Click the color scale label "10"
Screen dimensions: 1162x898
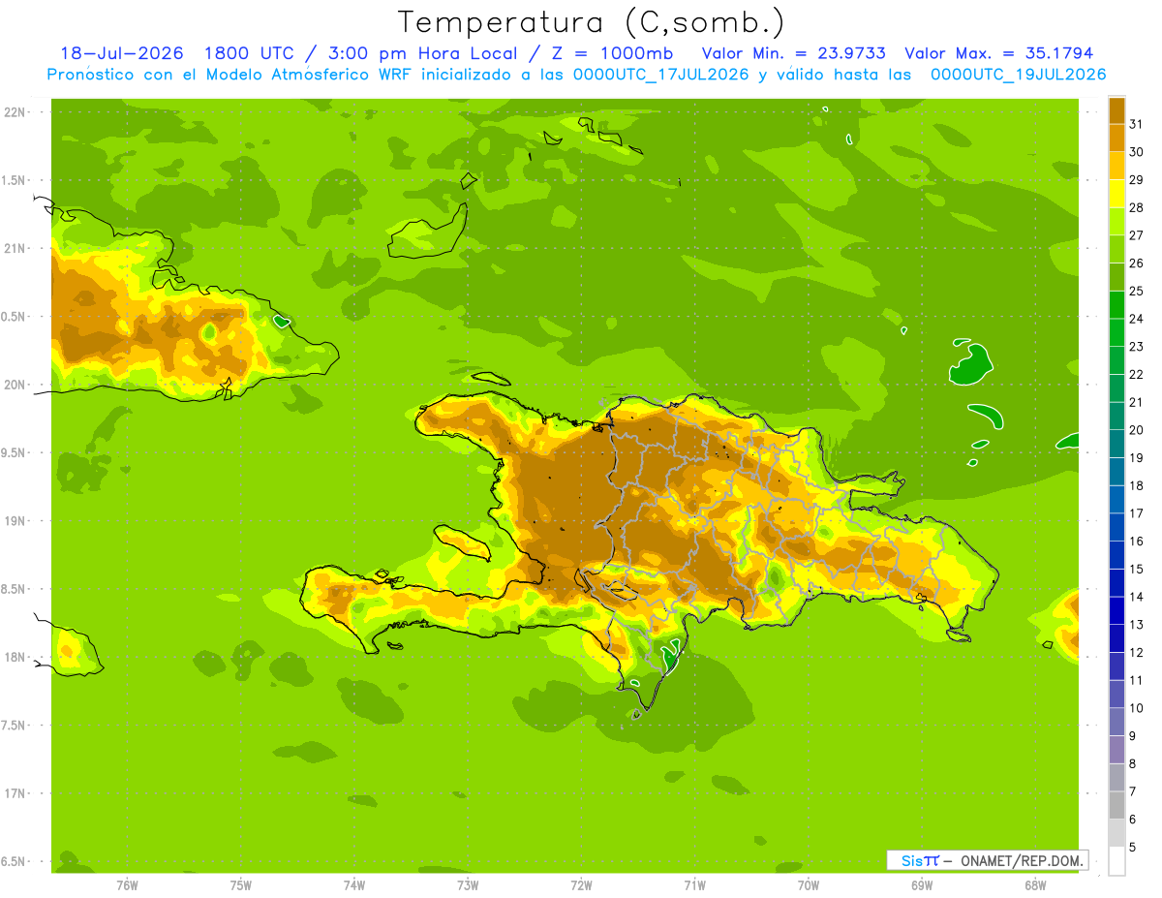pos(1137,708)
